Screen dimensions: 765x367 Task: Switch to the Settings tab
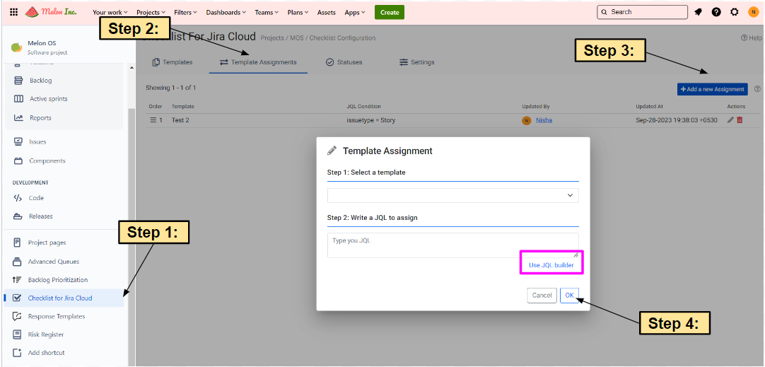[x=416, y=62]
